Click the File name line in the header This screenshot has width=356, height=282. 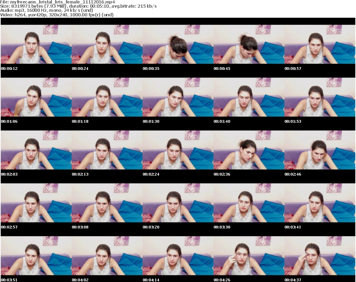(57, 2)
